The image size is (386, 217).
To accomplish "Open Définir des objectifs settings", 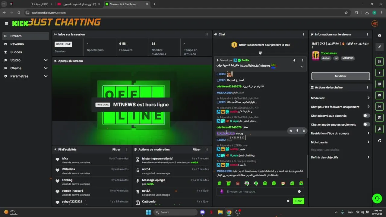I will [x=340, y=157].
